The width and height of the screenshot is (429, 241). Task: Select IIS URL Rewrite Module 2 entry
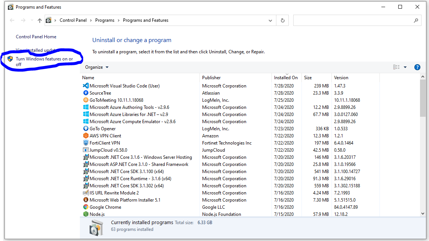coord(114,193)
